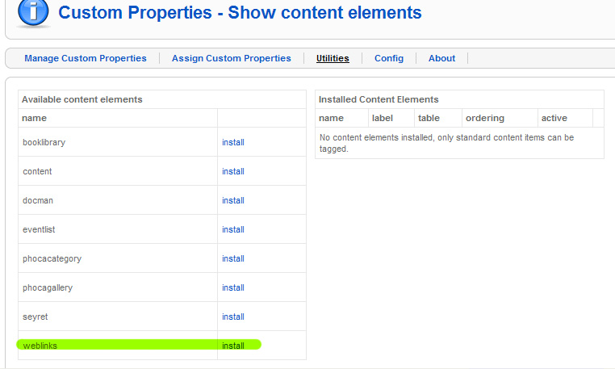Viewport: 615px width, 369px height.
Task: Click the ordering column header
Action: pos(485,118)
